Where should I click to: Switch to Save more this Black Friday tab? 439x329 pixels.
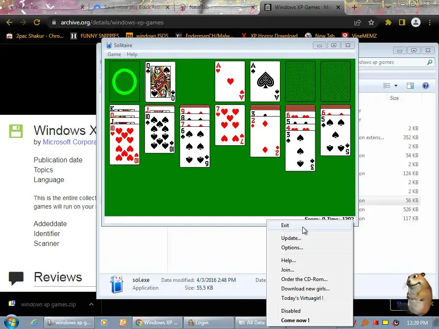pos(132,7)
